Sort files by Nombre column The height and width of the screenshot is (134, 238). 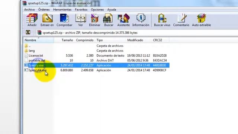(39, 40)
